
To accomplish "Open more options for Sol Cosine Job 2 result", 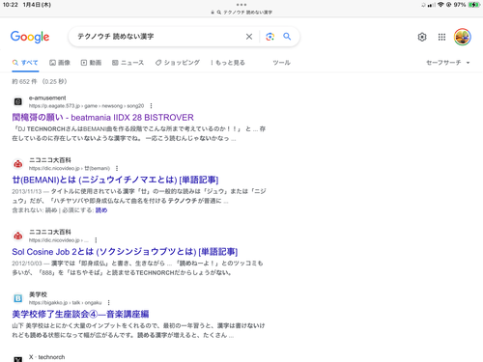I will tap(96, 240).
